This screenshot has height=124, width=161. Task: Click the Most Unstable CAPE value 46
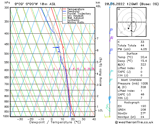142,94
